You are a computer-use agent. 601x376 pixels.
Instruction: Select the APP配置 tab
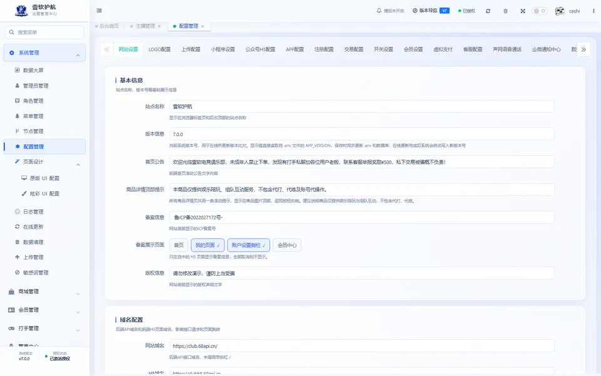point(295,50)
